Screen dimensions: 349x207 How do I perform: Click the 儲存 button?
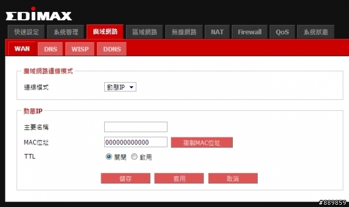(x=125, y=178)
